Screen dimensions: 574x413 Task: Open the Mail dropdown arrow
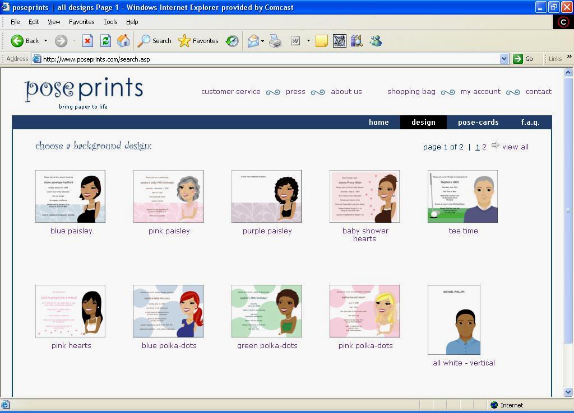[262, 41]
